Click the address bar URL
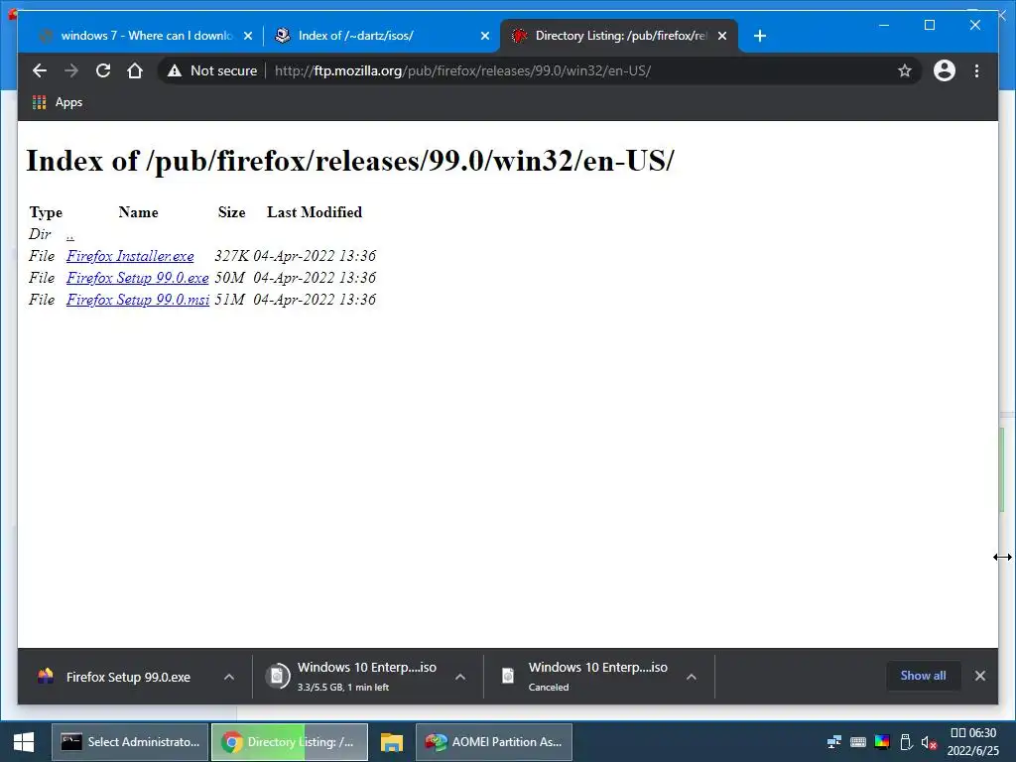 462,70
